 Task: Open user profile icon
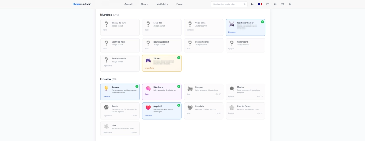point(290,4)
